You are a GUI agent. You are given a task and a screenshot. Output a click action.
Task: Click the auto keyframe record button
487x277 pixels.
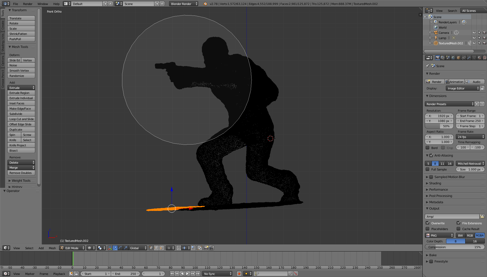(x=239, y=274)
